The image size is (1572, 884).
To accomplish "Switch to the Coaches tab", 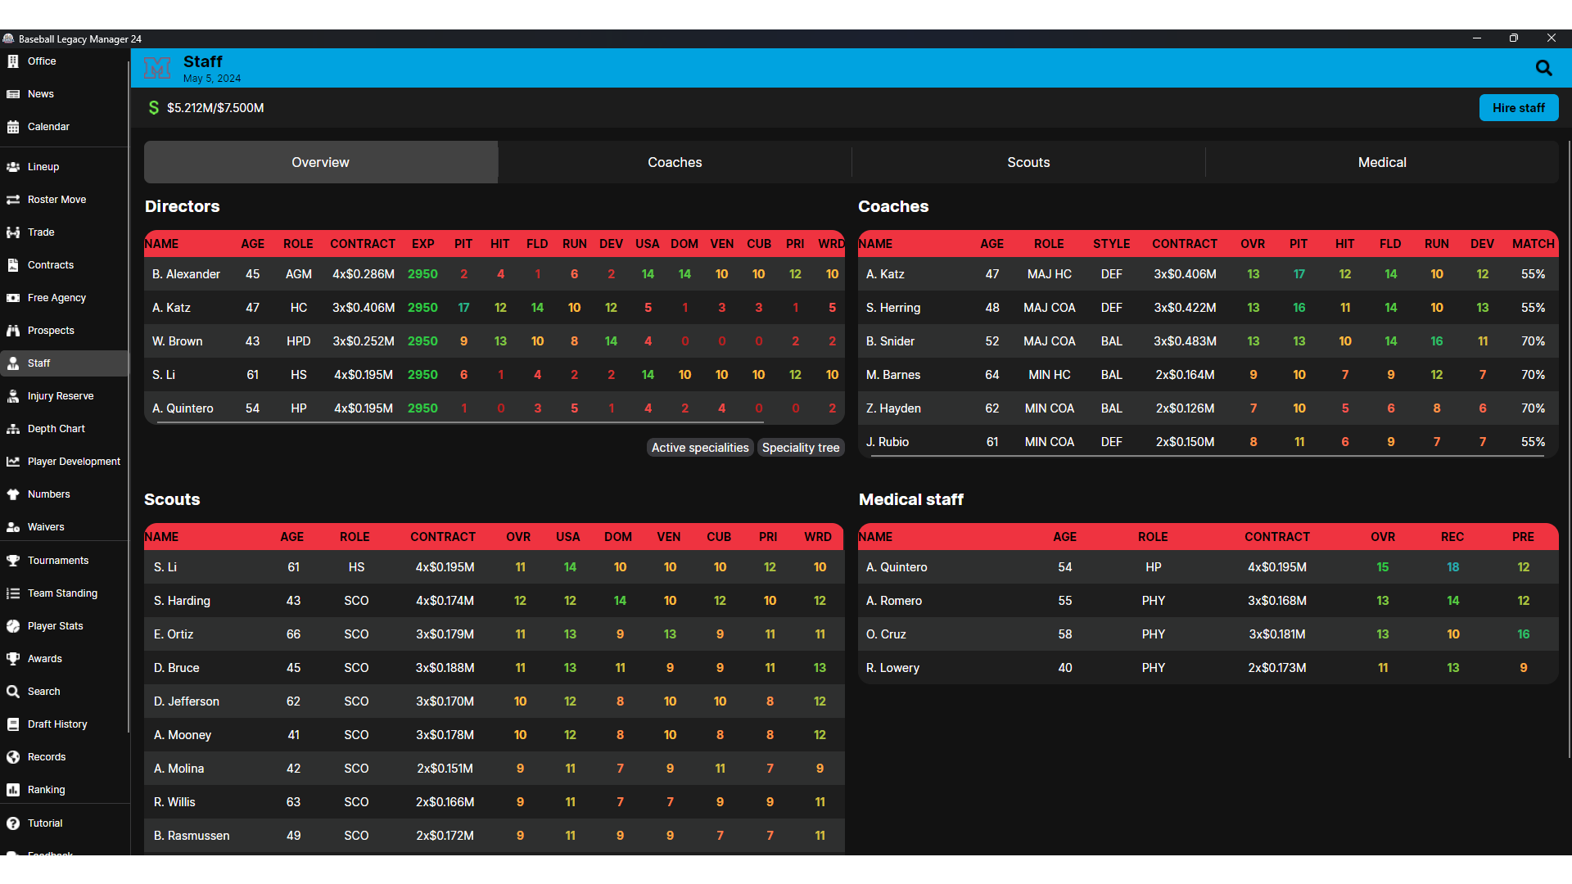I will 675,162.
